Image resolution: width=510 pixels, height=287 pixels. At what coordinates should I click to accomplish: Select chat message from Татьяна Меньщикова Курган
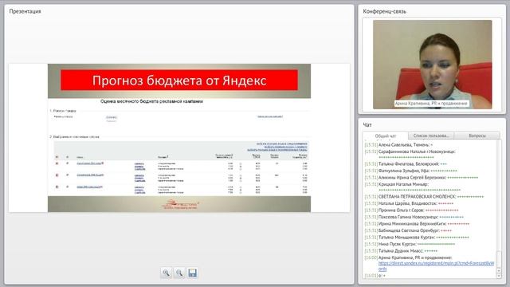[x=417, y=238]
